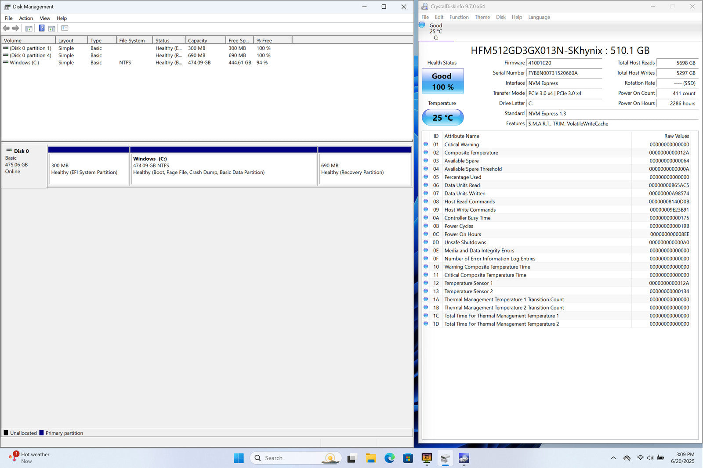Click the Hot weather widget on taskbar
Screen dimensions: 703x468
coord(29,457)
